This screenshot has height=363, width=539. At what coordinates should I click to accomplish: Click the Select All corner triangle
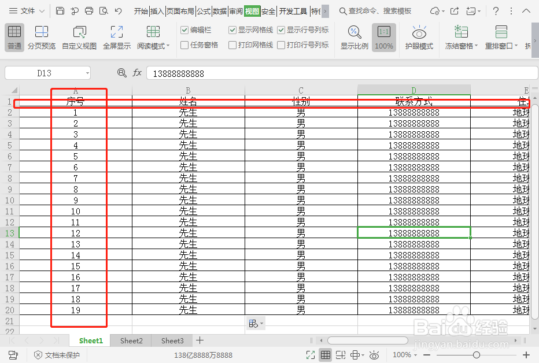pos(14,90)
